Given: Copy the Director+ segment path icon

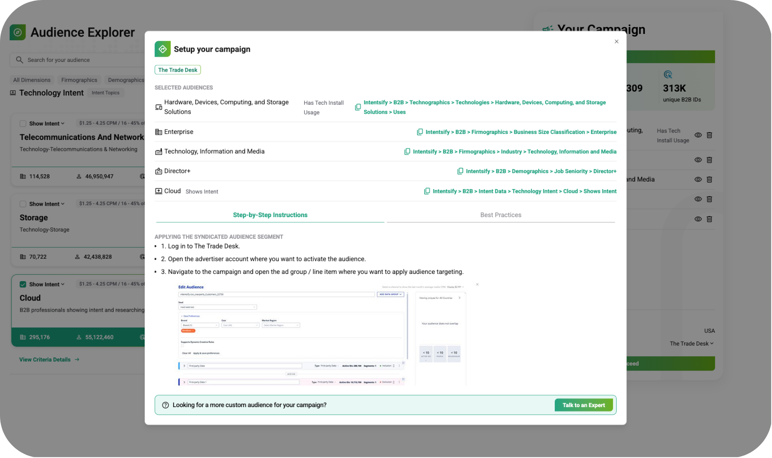Looking at the screenshot, I should coord(460,171).
